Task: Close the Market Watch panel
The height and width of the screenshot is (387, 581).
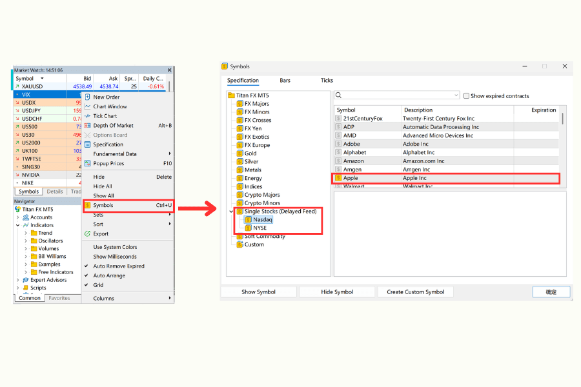Action: click(169, 70)
